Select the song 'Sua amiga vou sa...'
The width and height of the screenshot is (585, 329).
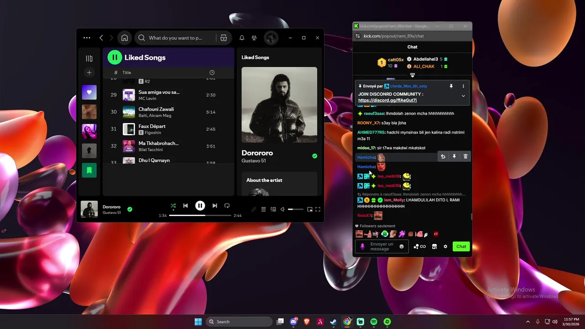click(159, 92)
